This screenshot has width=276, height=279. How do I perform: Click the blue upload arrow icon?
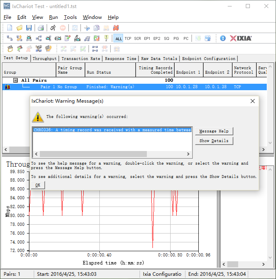[208, 38]
